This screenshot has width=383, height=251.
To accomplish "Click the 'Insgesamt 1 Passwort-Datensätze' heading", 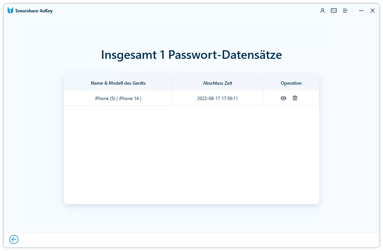I will [x=191, y=55].
